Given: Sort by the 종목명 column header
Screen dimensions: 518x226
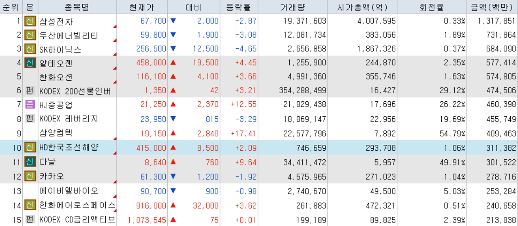Looking at the screenshot, I should click(x=77, y=7).
